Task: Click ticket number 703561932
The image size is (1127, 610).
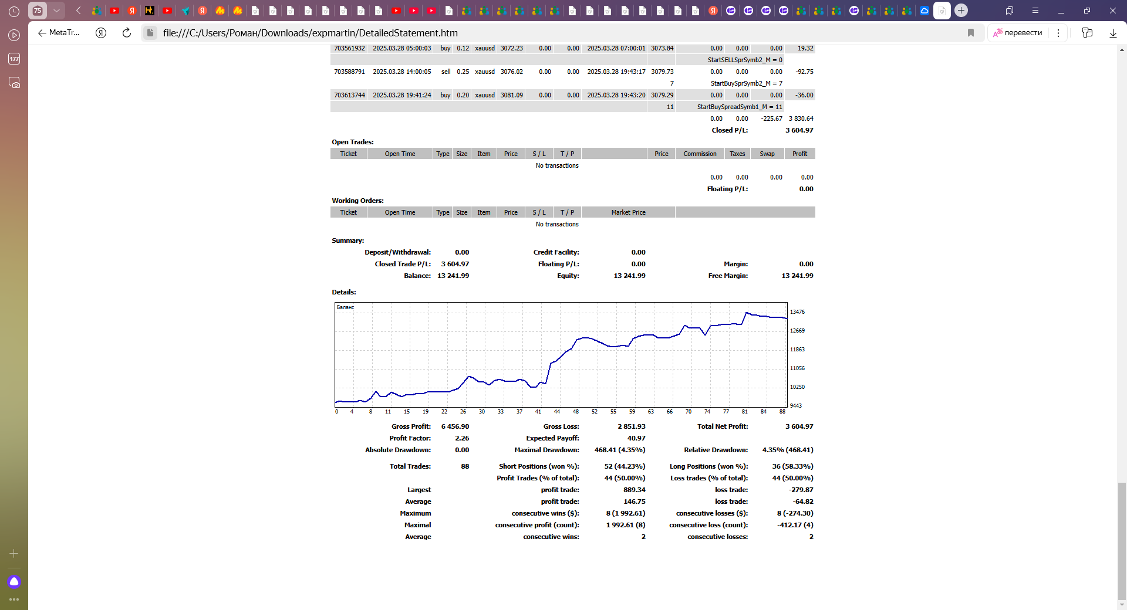Action: (349, 48)
